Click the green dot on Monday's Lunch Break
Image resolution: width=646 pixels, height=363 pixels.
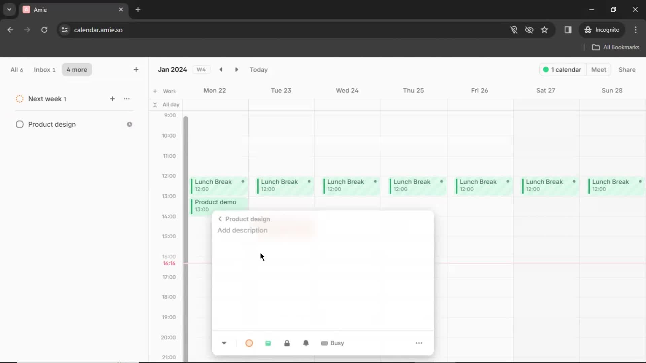(243, 182)
